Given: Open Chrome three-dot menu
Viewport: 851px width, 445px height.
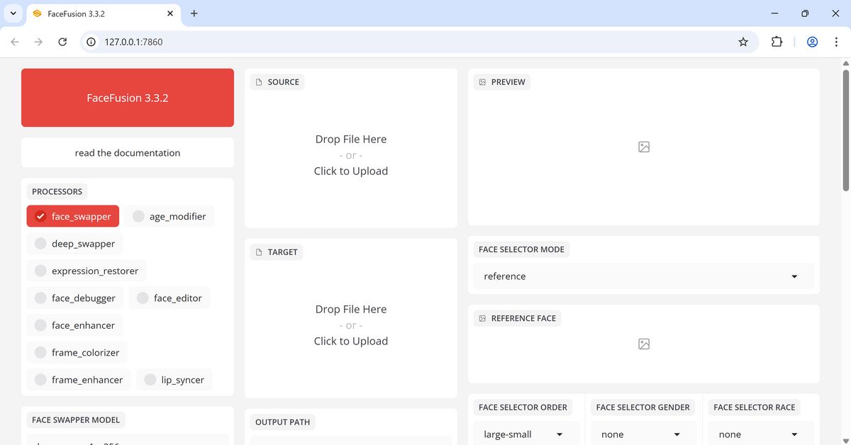Looking at the screenshot, I should point(837,42).
